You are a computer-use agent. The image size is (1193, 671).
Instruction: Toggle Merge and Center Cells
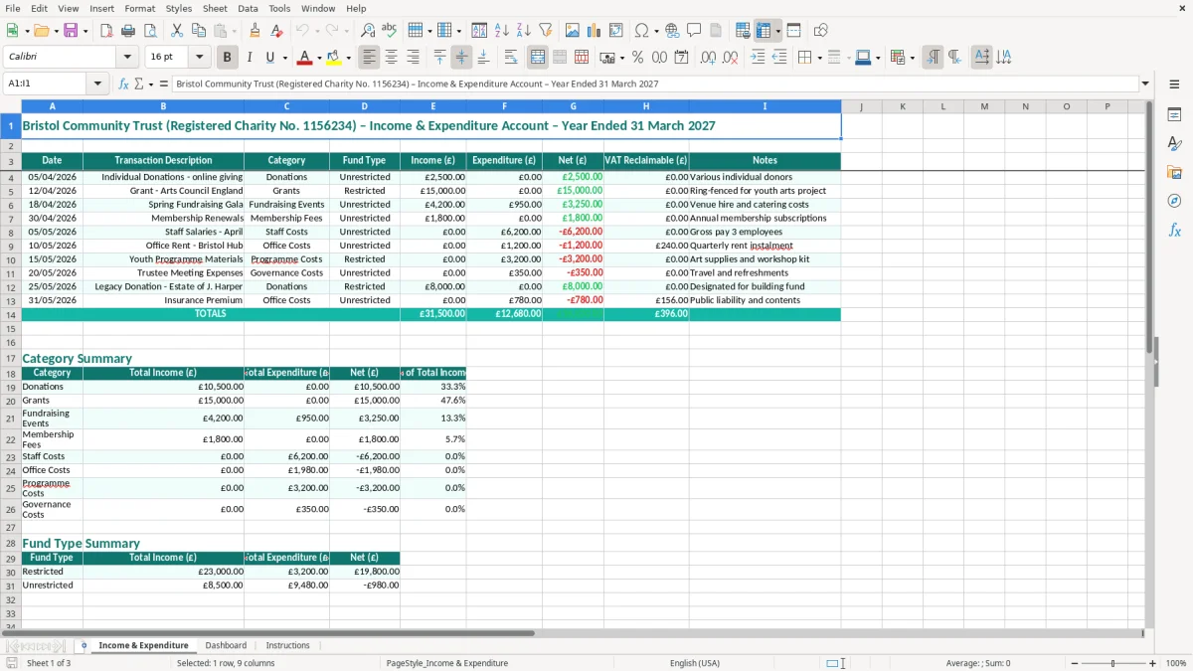point(538,58)
